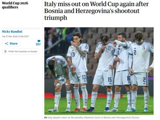Select Prefer the Guardian on Google

click(x=21, y=51)
